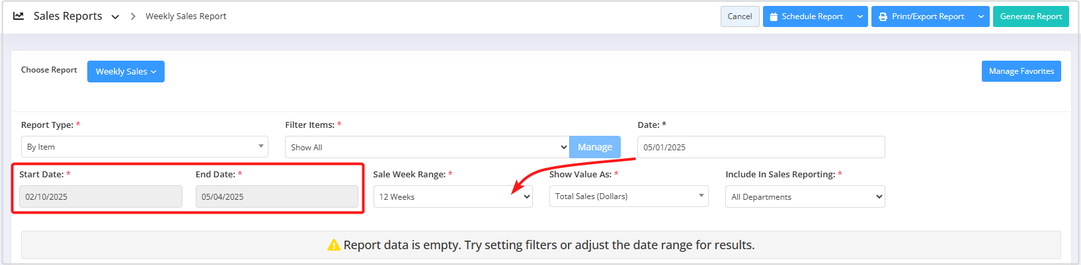Click the Start Date field 02/10/2025
Image resolution: width=1081 pixels, height=265 pixels.
[100, 196]
